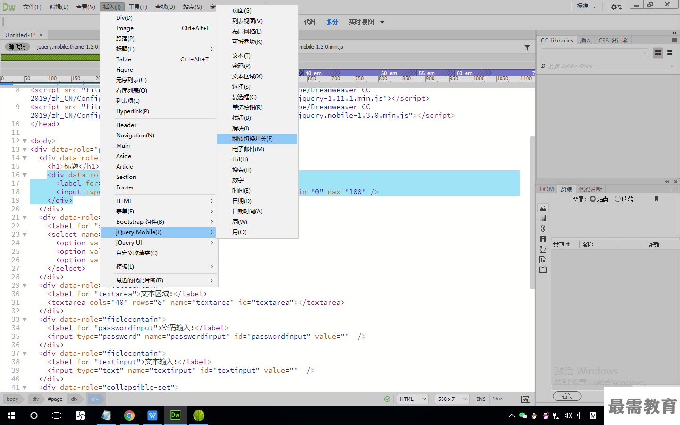Image resolution: width=680 pixels, height=425 pixels.
Task: Select the Scripts asset category icon
Action: pos(543,249)
